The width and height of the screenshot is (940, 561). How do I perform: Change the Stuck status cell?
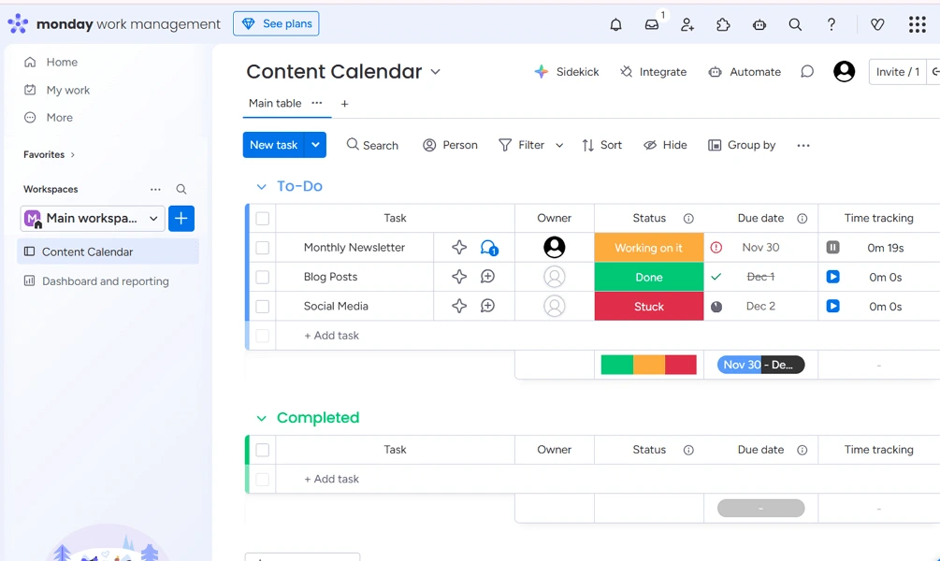click(x=649, y=307)
